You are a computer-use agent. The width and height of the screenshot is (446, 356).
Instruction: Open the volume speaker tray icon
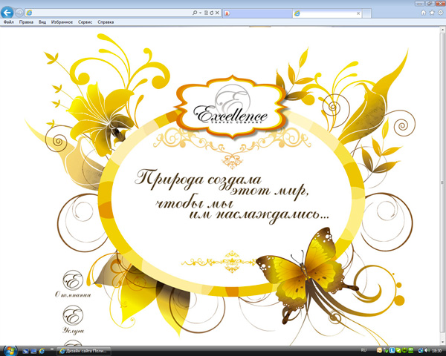[x=427, y=351]
